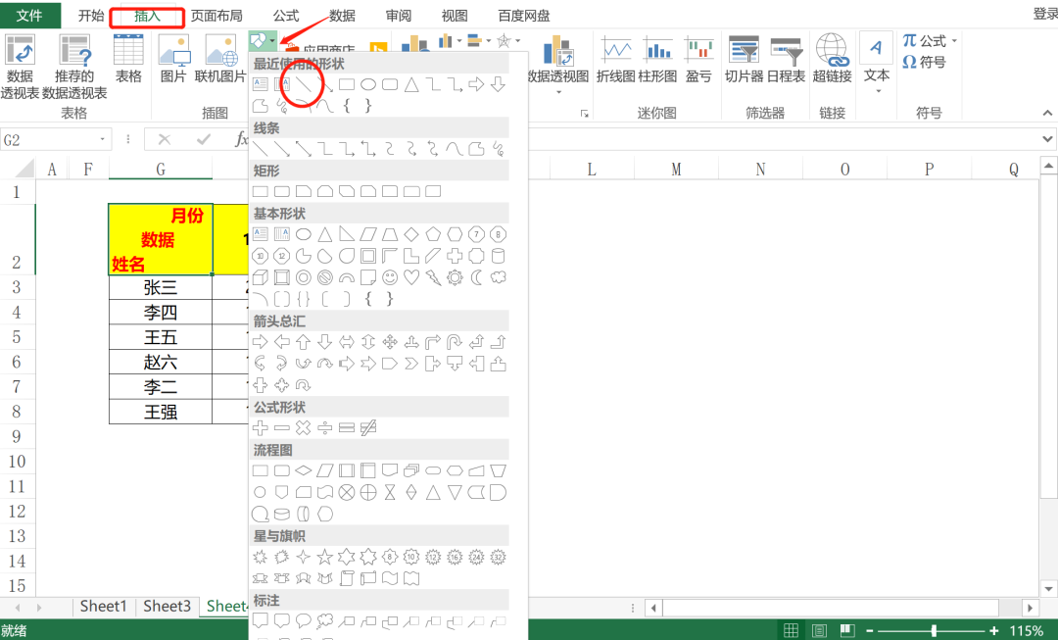Insert a 超链接 hyperlink

[832, 59]
